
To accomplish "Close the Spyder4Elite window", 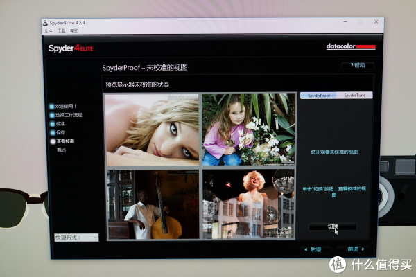I will tap(376, 21).
